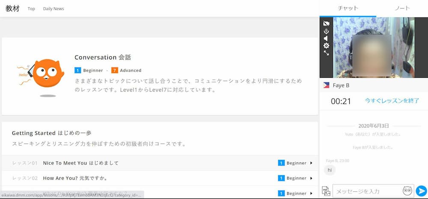The width and height of the screenshot is (428, 199).
Task: Click level 1 badge on レッスン02 row
Action: (x=281, y=179)
